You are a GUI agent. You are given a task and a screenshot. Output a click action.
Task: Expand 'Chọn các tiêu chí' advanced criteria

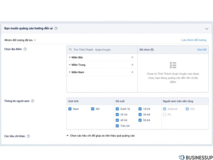[100, 136]
